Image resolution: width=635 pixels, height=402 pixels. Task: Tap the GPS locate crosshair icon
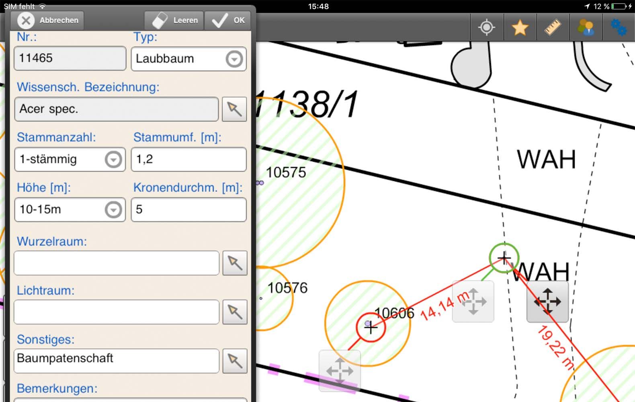click(486, 27)
